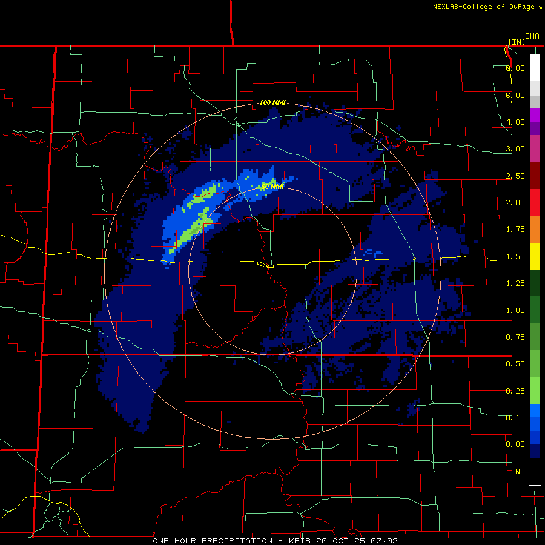
Task: Select the 4.00 legend value
Action: (515, 122)
